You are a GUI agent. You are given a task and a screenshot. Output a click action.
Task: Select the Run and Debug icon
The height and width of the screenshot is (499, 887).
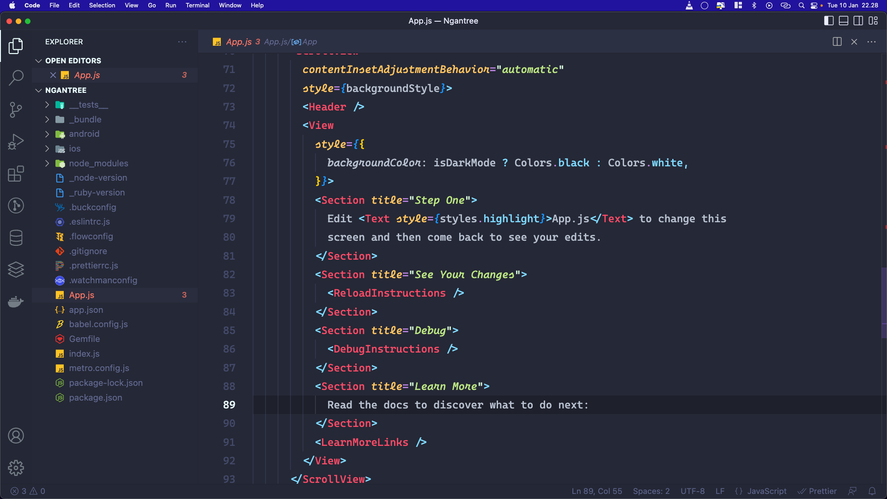pos(16,142)
